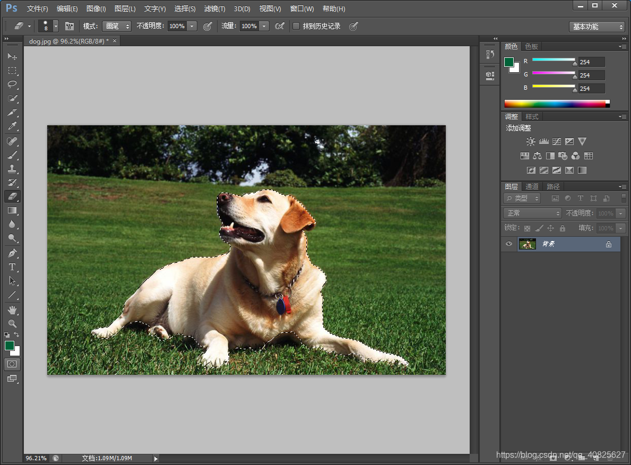Select the Gradient tool
631x465 pixels.
pyautogui.click(x=12, y=210)
